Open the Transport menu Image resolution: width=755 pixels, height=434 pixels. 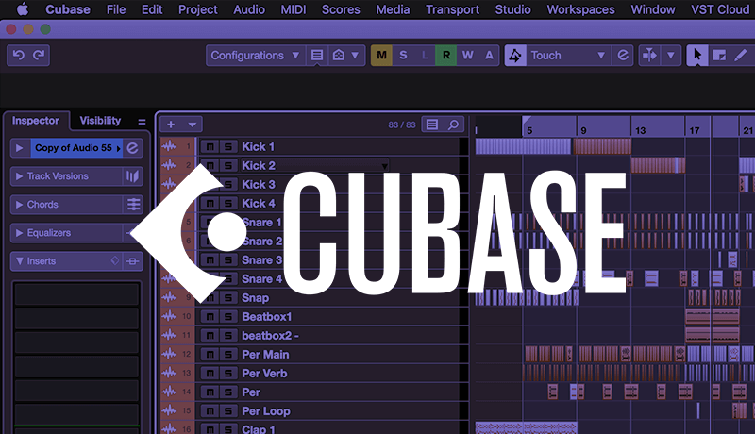click(452, 9)
